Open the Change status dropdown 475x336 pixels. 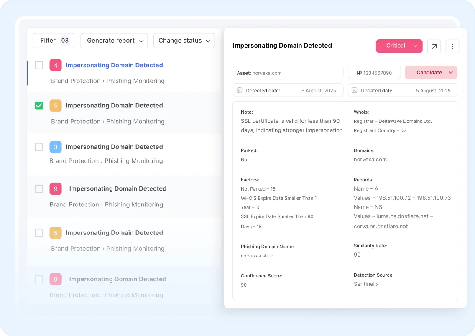click(184, 41)
